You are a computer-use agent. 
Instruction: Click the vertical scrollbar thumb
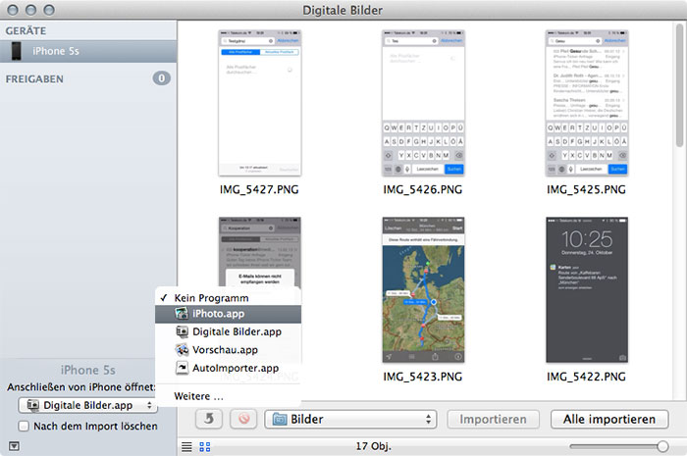coord(679,85)
